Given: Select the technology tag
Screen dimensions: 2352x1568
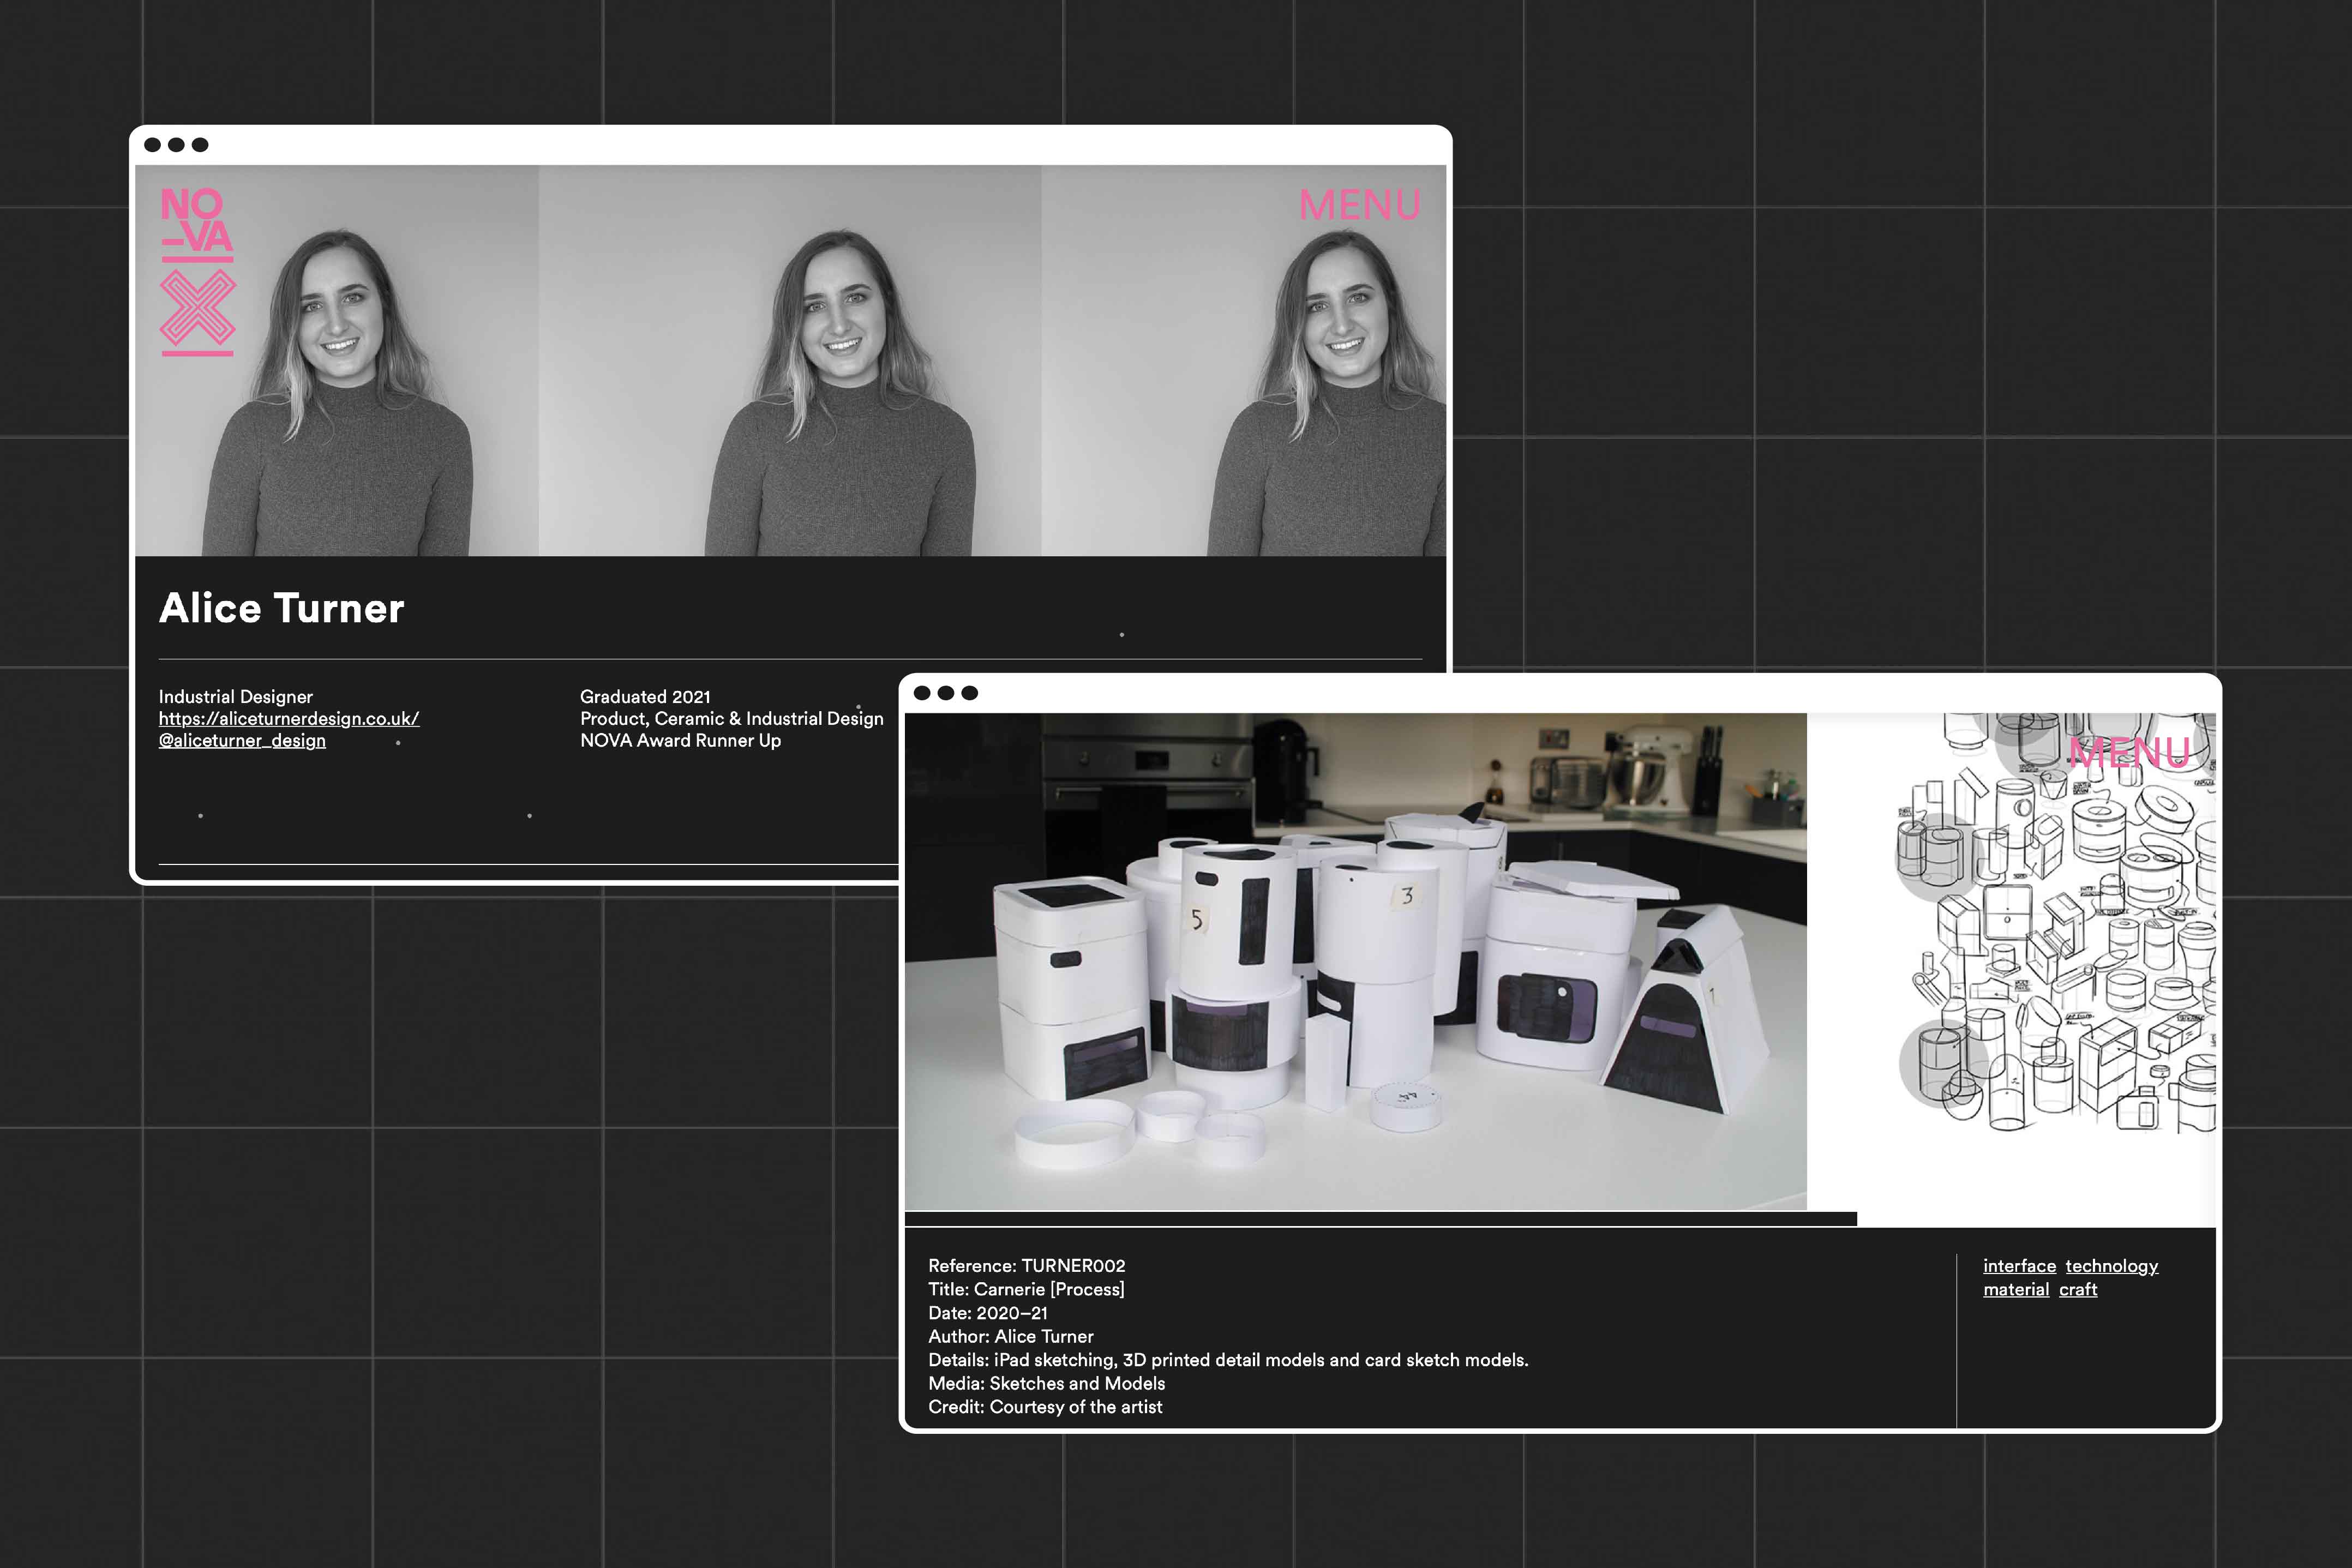Looking at the screenshot, I should pos(2112,1265).
